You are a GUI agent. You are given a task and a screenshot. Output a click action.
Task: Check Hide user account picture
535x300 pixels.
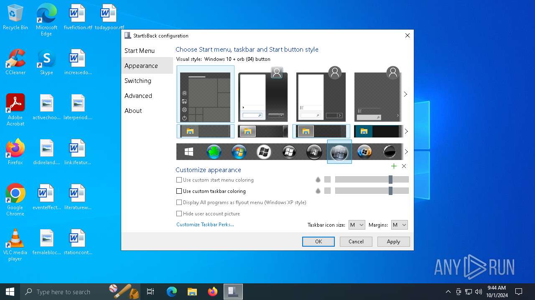click(x=179, y=214)
